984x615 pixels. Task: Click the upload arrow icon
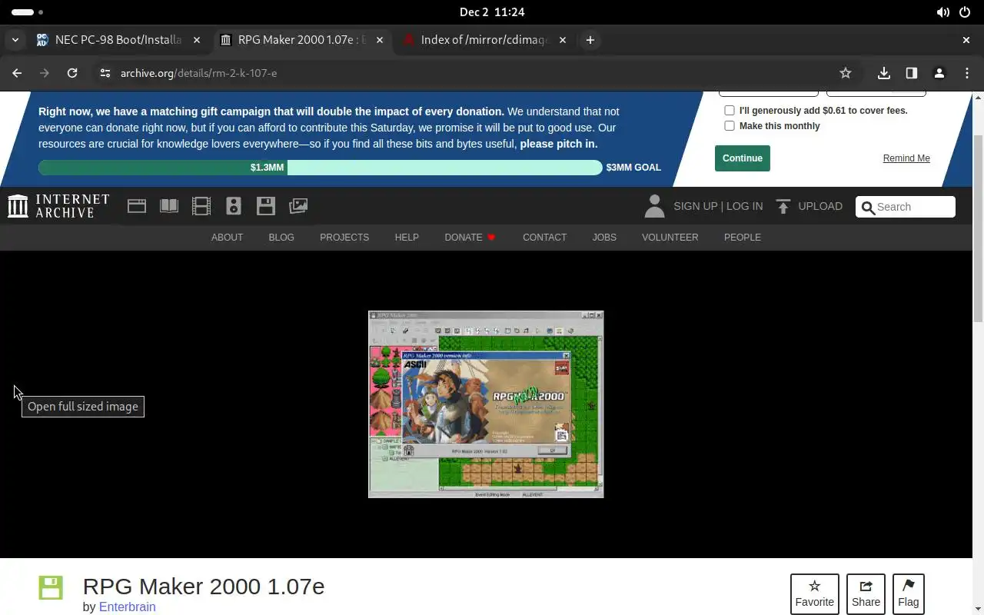pos(783,206)
